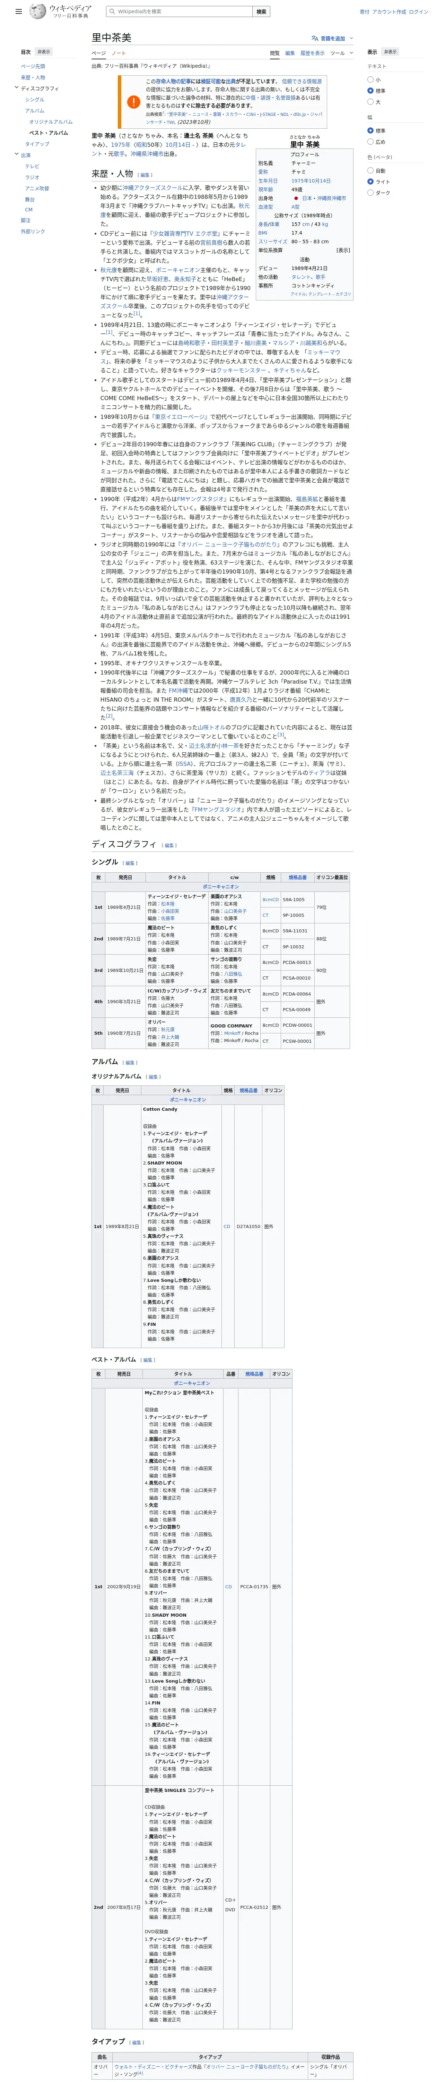Select standard width radio under 幅
This screenshot has height=2082, width=445.
[x=371, y=131]
